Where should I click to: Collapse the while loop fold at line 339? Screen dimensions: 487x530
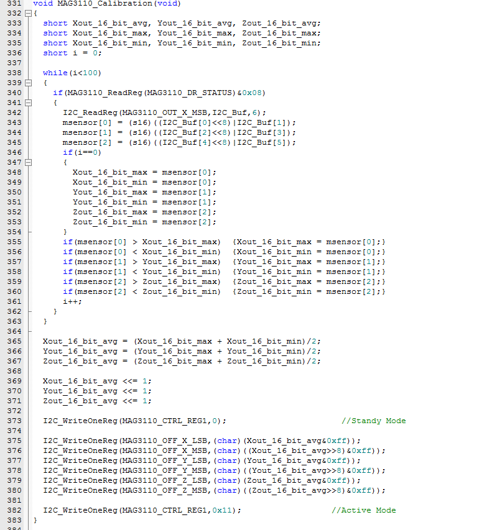pos(29,83)
